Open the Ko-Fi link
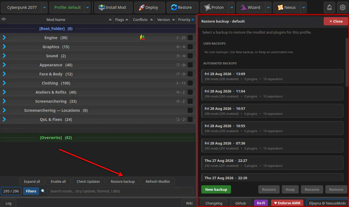The image size is (349, 207). (261, 203)
